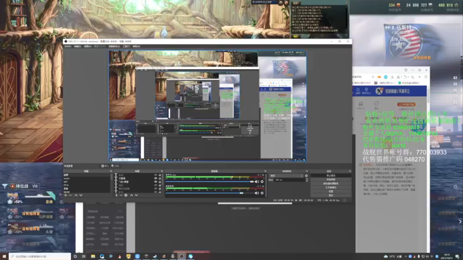Move source down in Sources list
Image resolution: width=463 pixels, height=260 pixels.
tap(136, 195)
